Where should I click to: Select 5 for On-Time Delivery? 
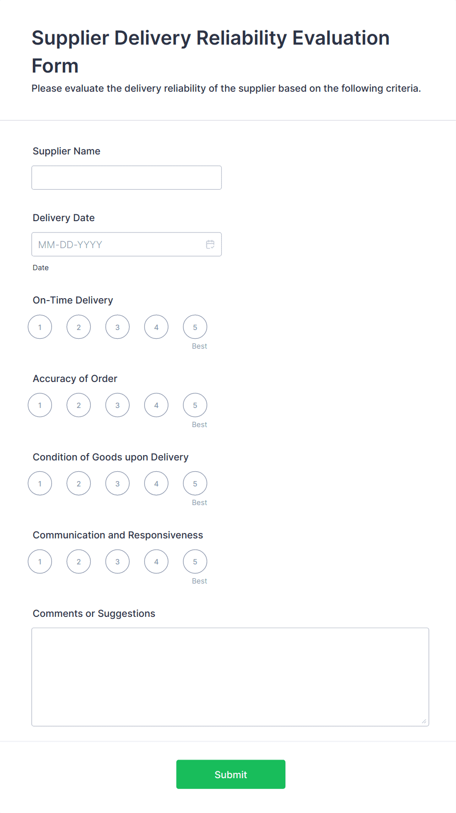pos(195,327)
